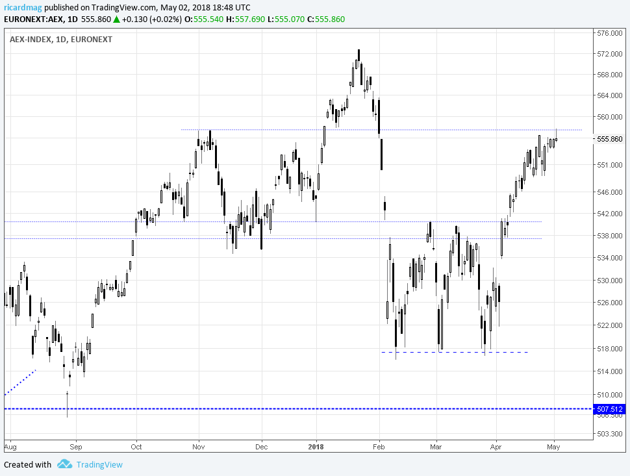Click the TradingView cloud logo icon
The width and height of the screenshot is (630, 476).
tap(64, 464)
